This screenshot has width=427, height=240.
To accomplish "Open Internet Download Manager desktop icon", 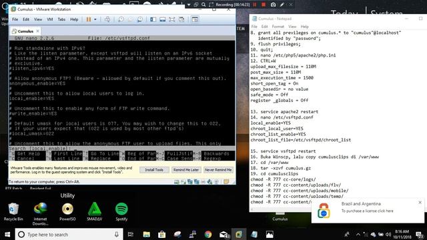I will (x=40, y=213).
